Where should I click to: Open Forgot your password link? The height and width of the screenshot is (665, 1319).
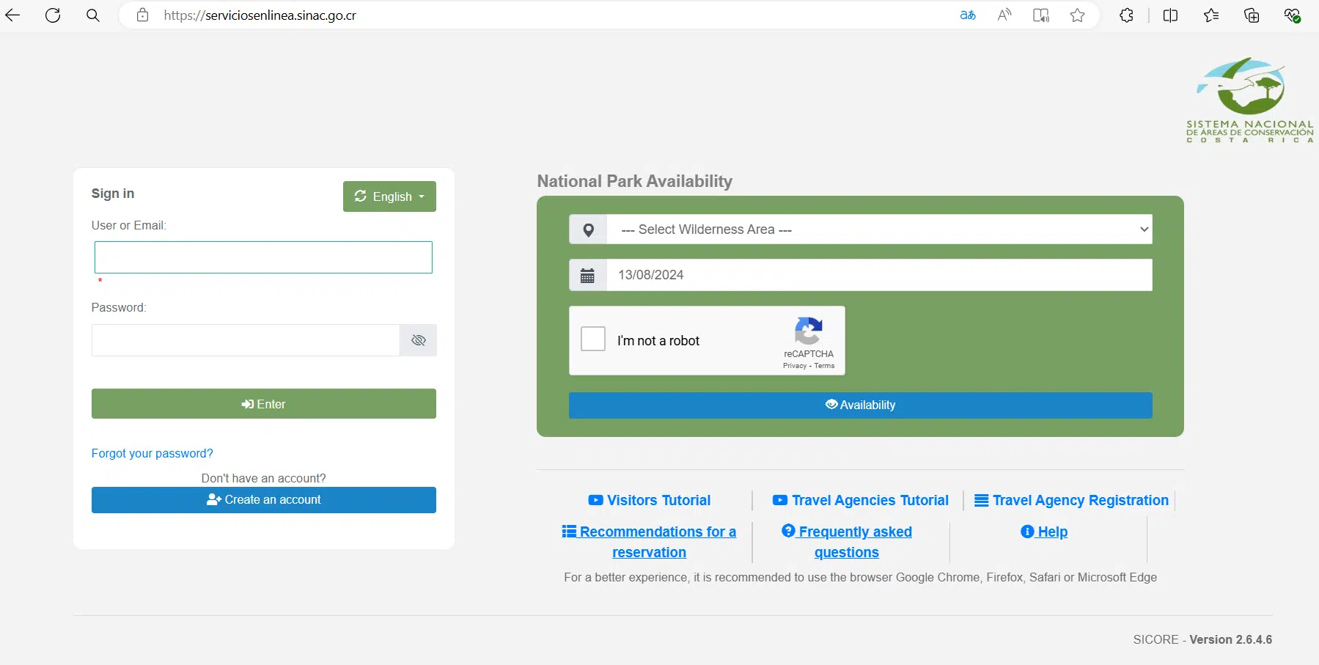click(x=152, y=453)
